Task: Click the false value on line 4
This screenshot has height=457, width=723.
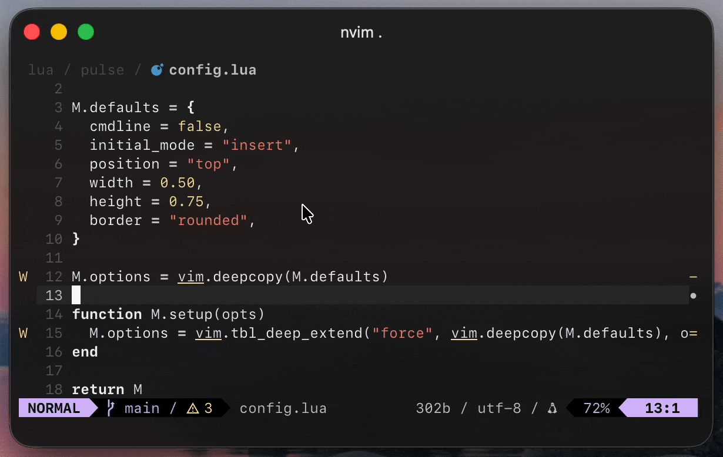Action: [200, 126]
